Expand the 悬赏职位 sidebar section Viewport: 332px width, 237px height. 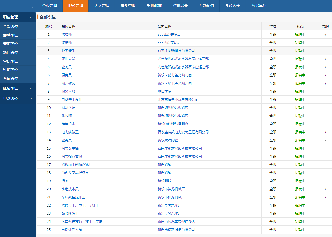coord(31,99)
